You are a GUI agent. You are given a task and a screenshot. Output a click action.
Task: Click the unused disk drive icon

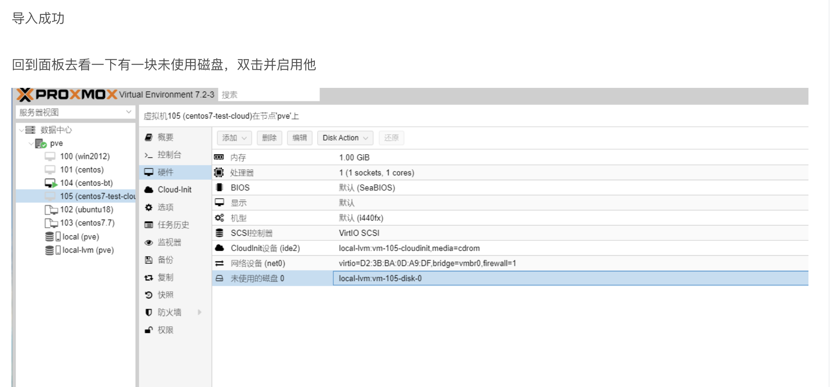point(220,278)
